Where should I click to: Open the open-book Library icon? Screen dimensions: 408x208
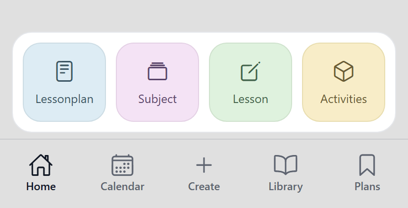coord(285,165)
